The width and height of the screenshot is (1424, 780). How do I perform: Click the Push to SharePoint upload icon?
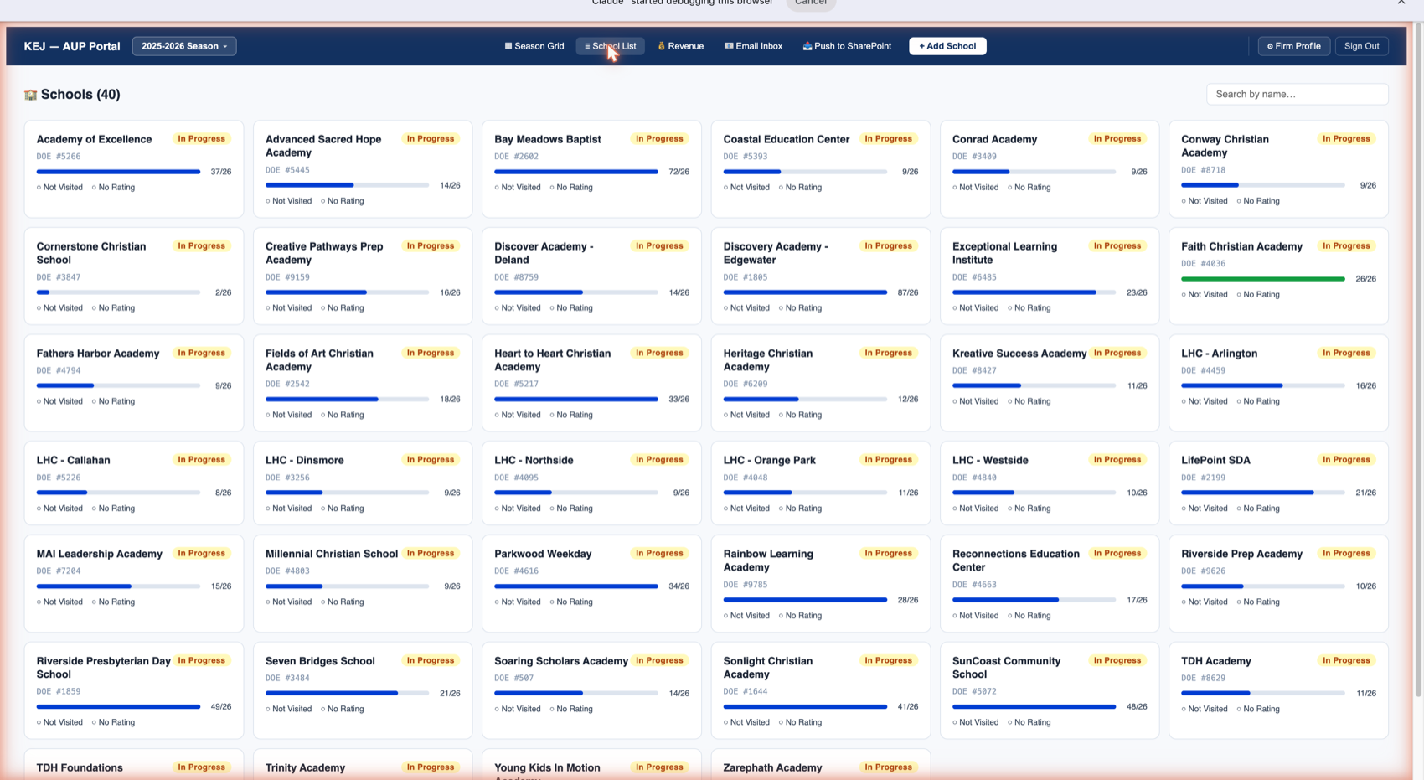(x=807, y=46)
